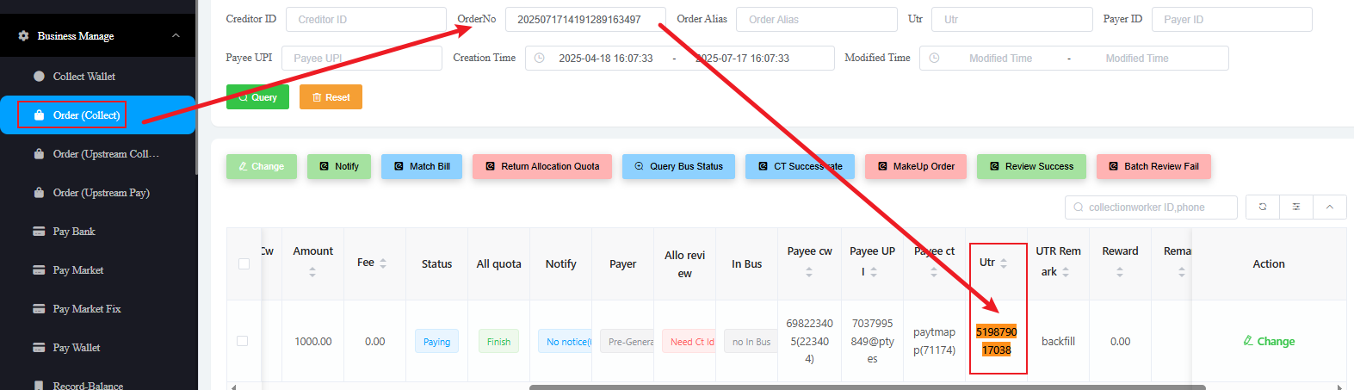
Task: Open the column settings icon
Action: 1295,207
